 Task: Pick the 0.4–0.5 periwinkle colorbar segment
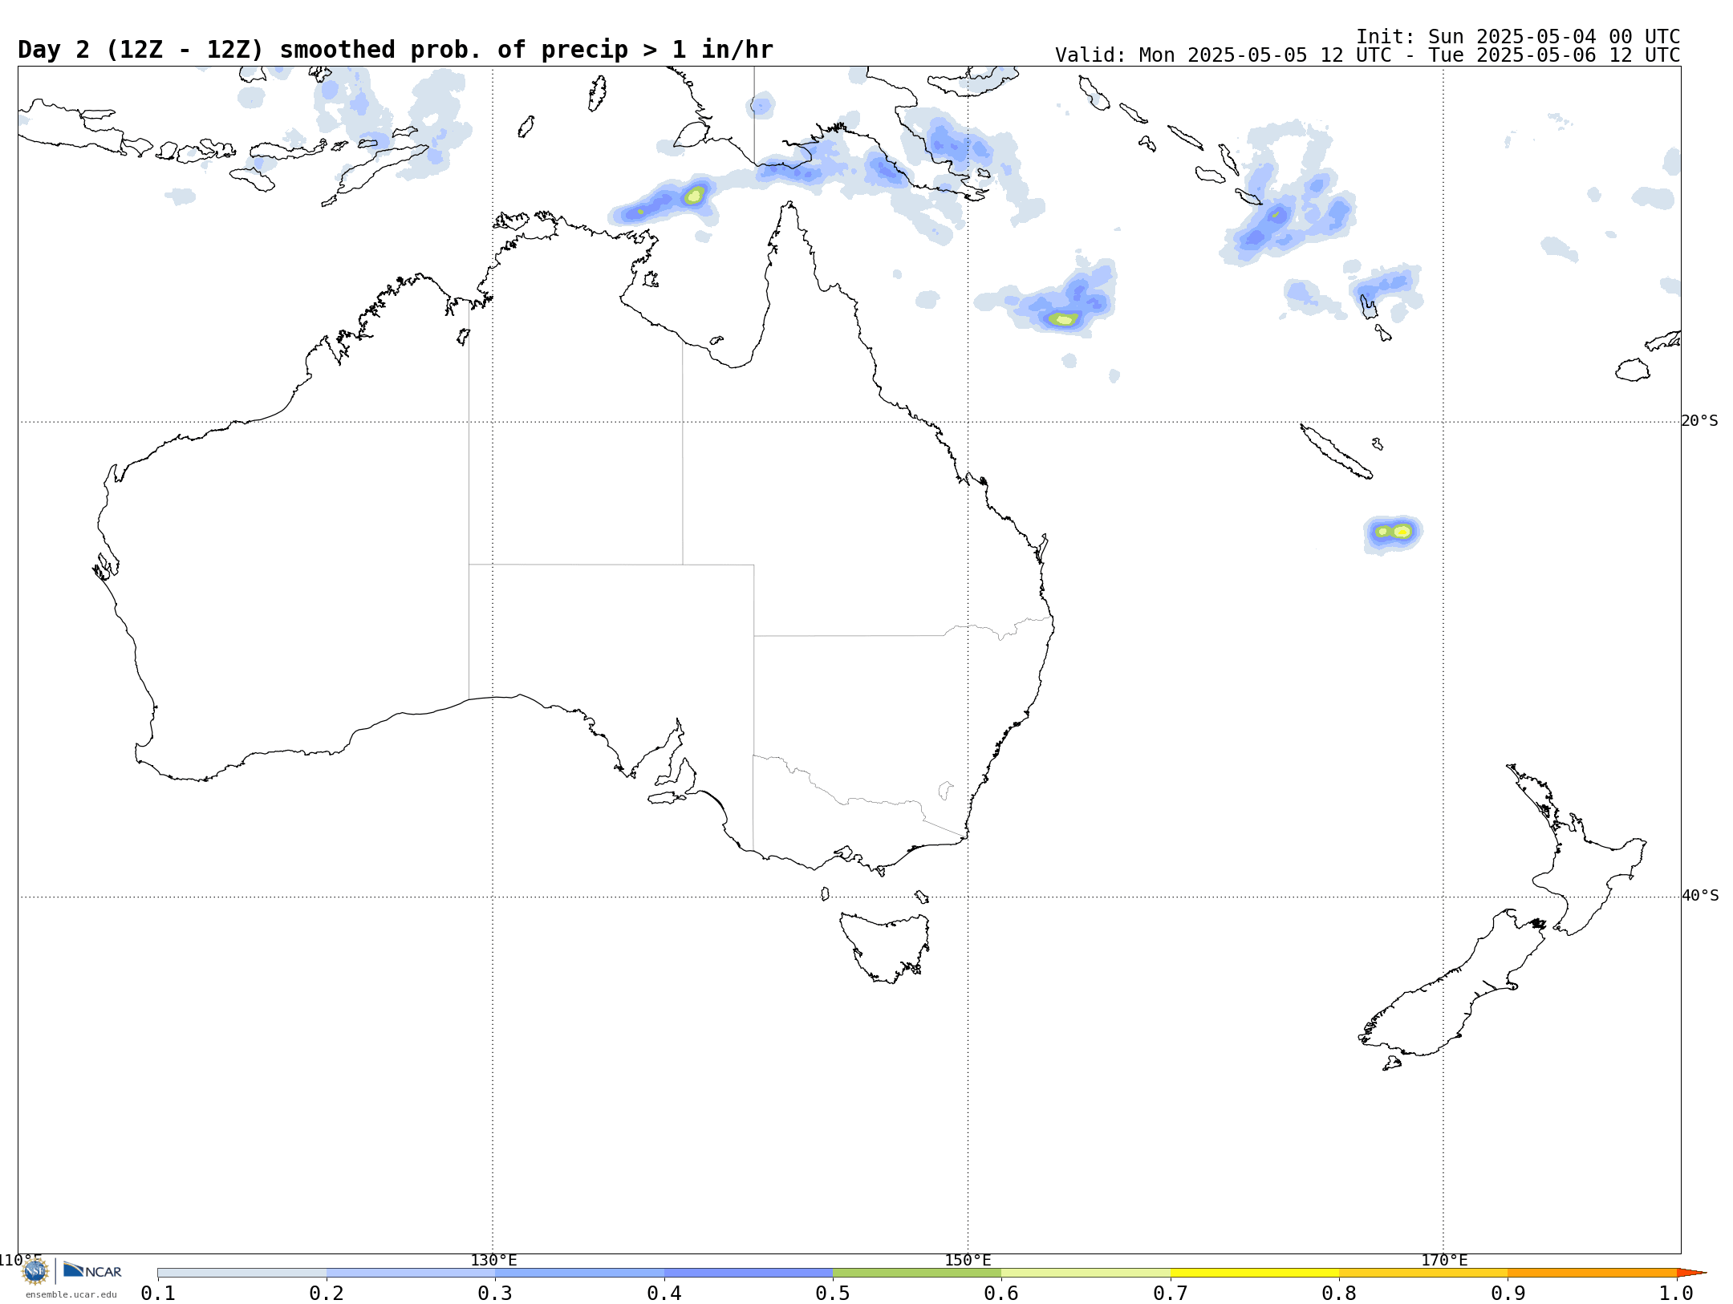tap(749, 1273)
